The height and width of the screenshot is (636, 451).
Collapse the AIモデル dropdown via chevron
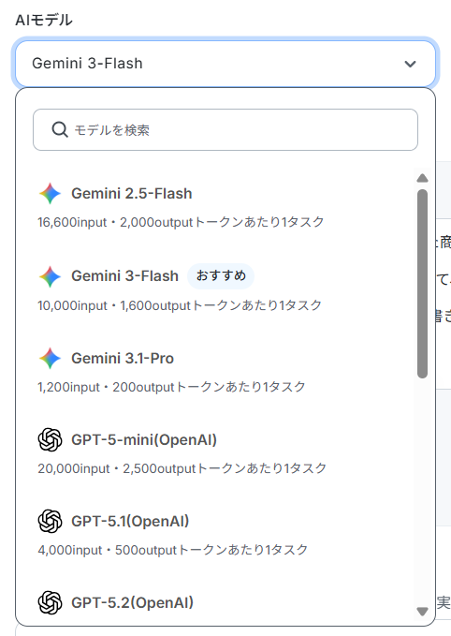(x=410, y=64)
